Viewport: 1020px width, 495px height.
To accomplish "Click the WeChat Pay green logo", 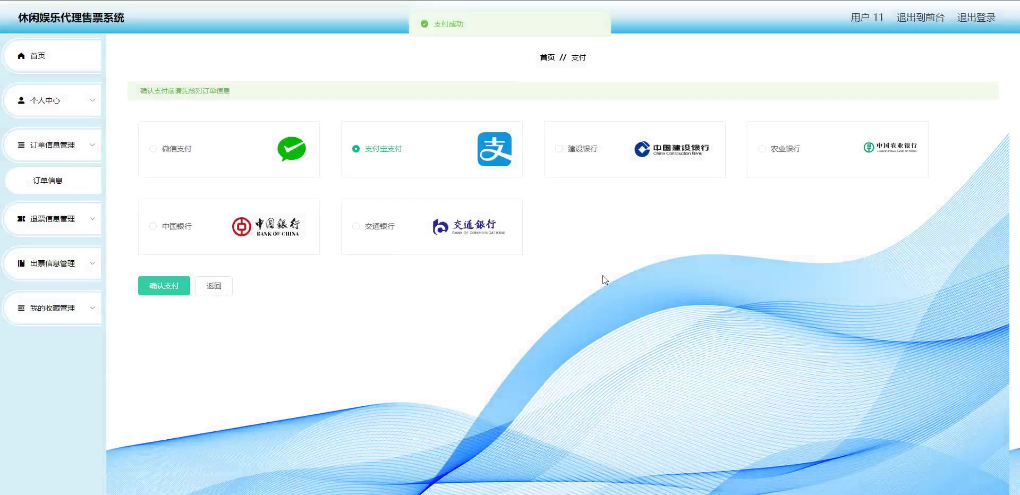I will coord(292,149).
